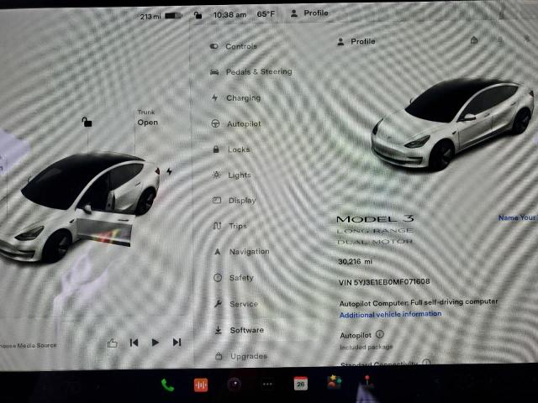Open the Phone app in the dock
538x403 pixels.
pos(167,385)
